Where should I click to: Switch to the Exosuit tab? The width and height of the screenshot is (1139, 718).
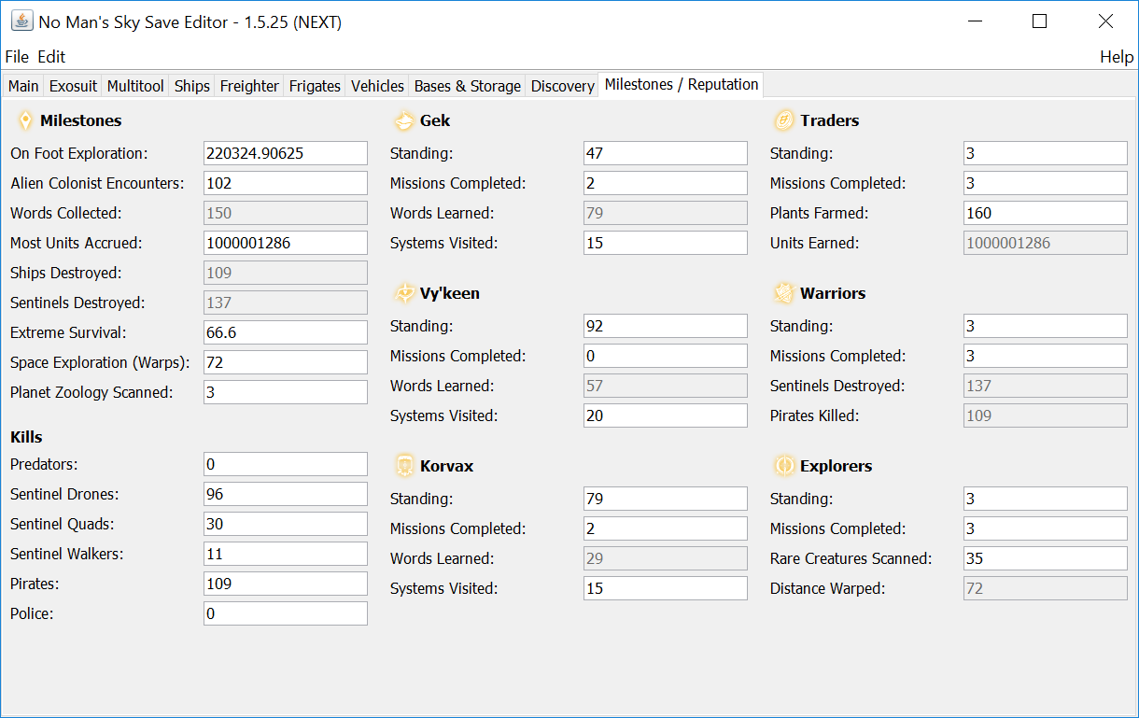point(73,86)
